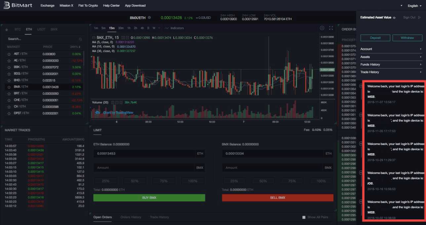Switch to the BTC market tab
426x225 pixels.
(x=18, y=29)
